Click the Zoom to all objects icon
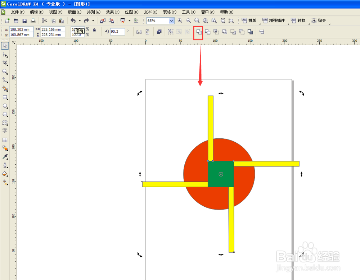 [x=206, y=20]
